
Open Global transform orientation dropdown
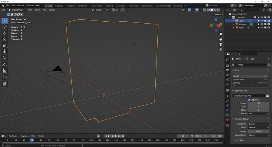click(98, 10)
